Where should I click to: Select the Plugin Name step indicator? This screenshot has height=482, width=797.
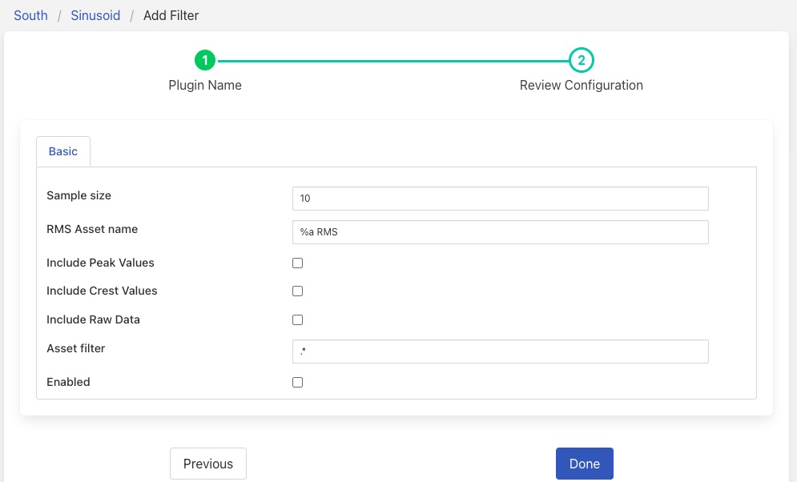click(x=205, y=59)
